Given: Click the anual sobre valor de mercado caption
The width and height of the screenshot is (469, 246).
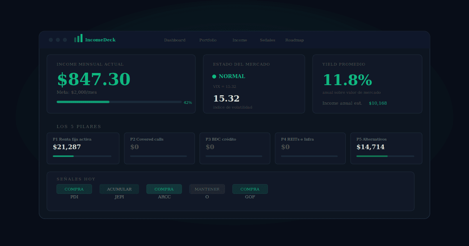Looking at the screenshot, I should [x=351, y=93].
